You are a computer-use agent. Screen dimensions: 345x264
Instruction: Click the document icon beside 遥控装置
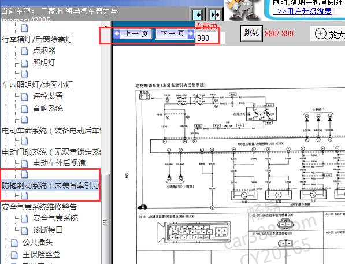tap(25, 96)
